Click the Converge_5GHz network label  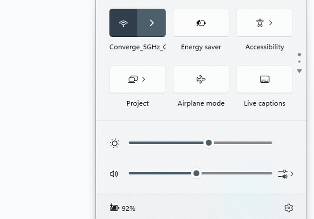137,47
